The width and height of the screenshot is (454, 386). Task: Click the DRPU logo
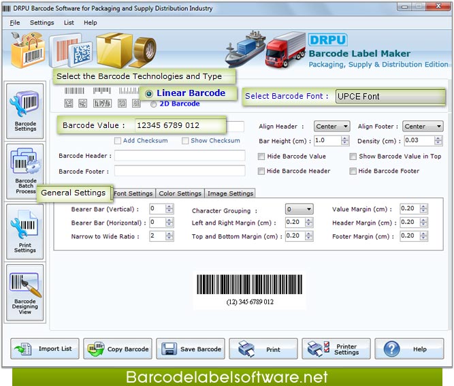tap(327, 39)
